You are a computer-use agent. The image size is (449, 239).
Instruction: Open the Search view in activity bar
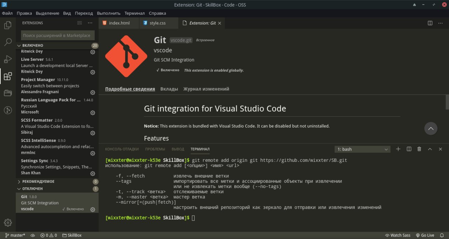click(8, 42)
